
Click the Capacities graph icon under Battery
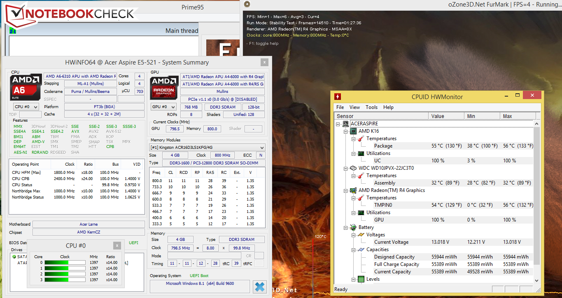(361, 249)
